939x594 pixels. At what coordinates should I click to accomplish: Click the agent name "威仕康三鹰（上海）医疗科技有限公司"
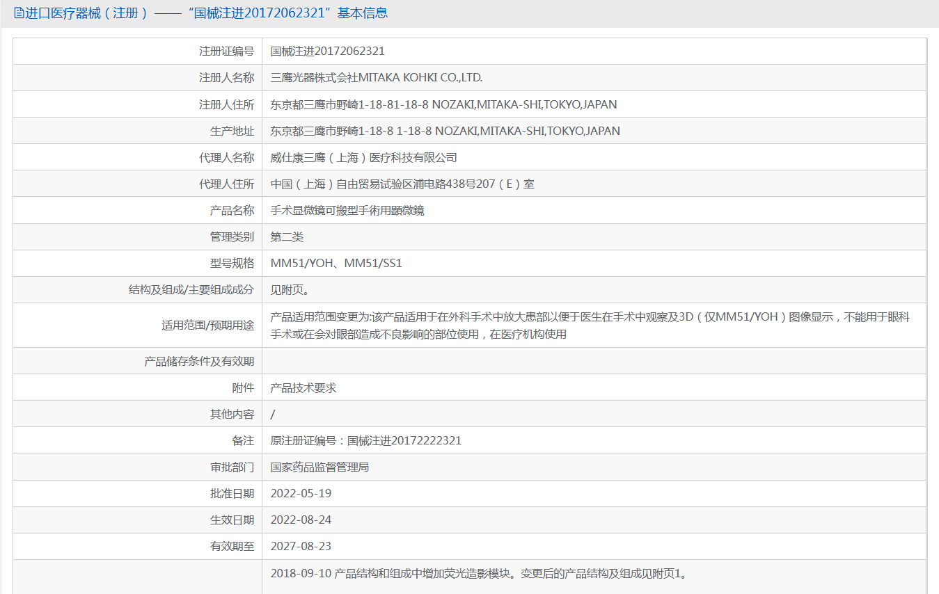coord(364,157)
